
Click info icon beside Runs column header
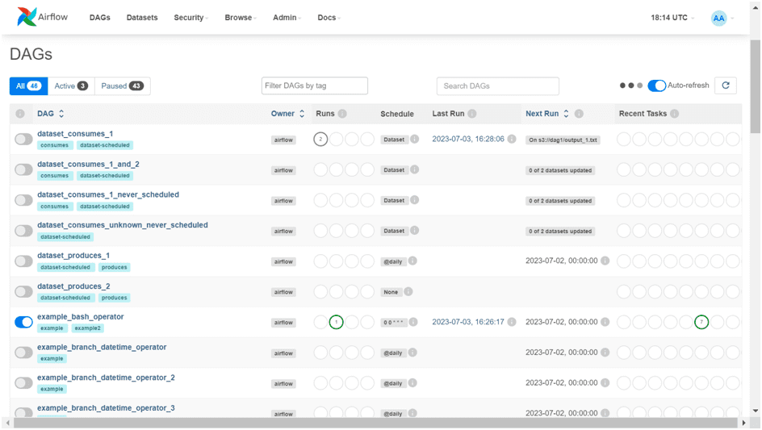click(342, 114)
